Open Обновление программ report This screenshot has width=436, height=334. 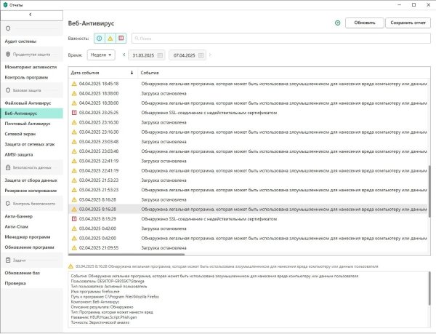pos(30,247)
